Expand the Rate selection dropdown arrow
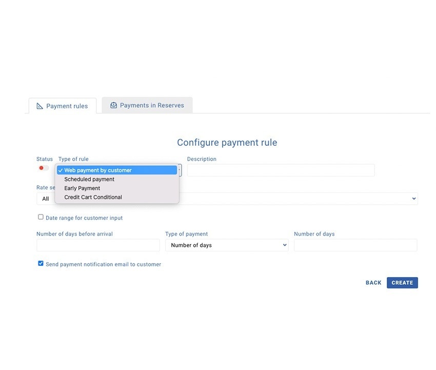The image size is (436, 370). coord(414,199)
